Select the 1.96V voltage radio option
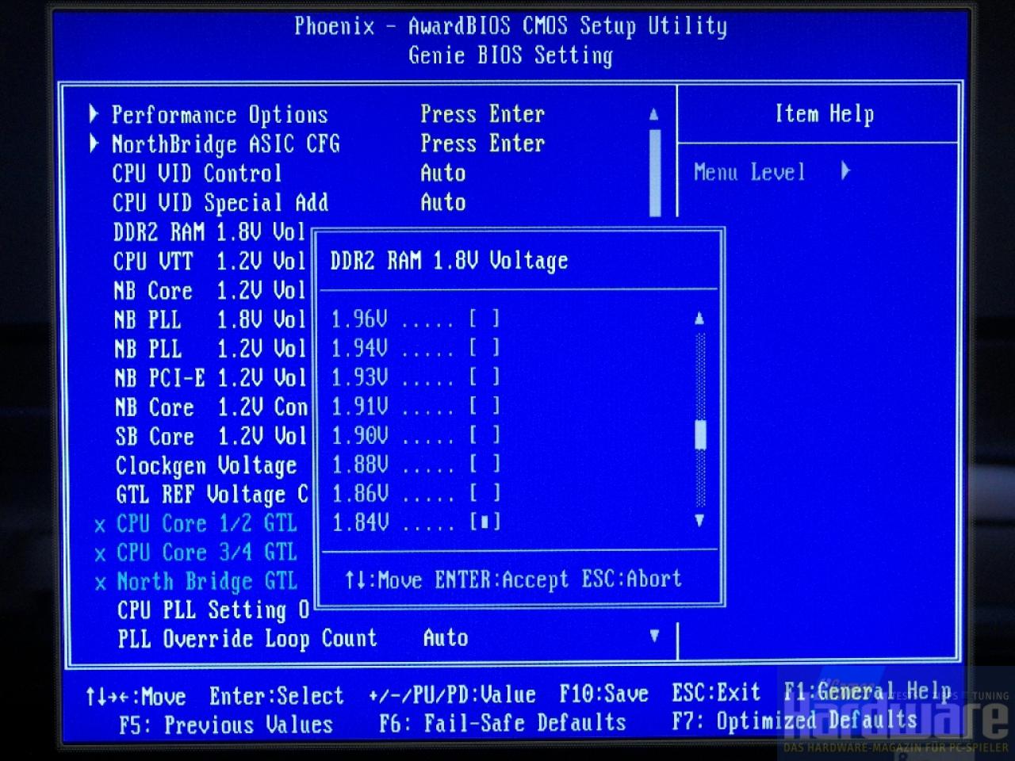Screen dimensions: 1015x761 pos(485,319)
